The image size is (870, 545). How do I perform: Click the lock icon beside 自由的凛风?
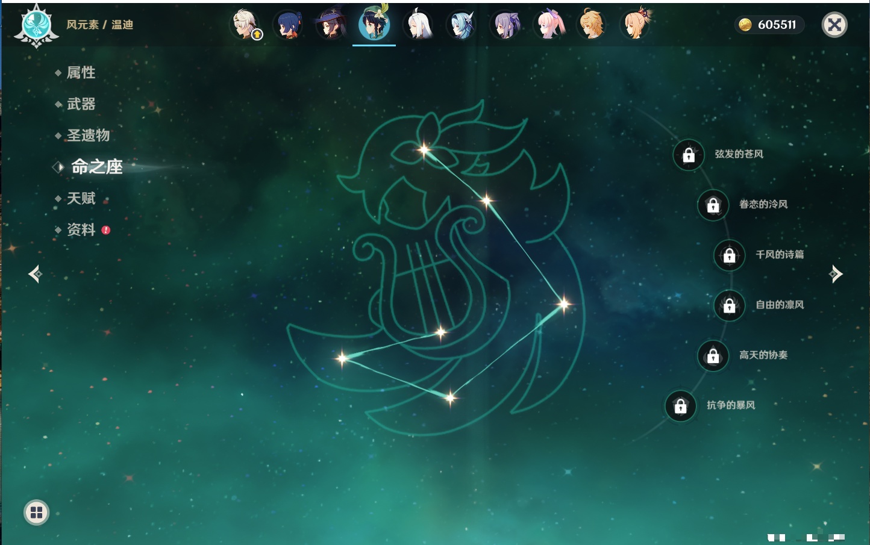729,305
